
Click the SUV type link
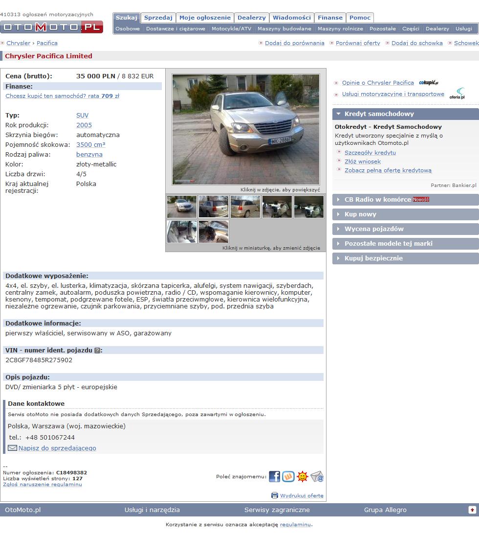tap(82, 116)
